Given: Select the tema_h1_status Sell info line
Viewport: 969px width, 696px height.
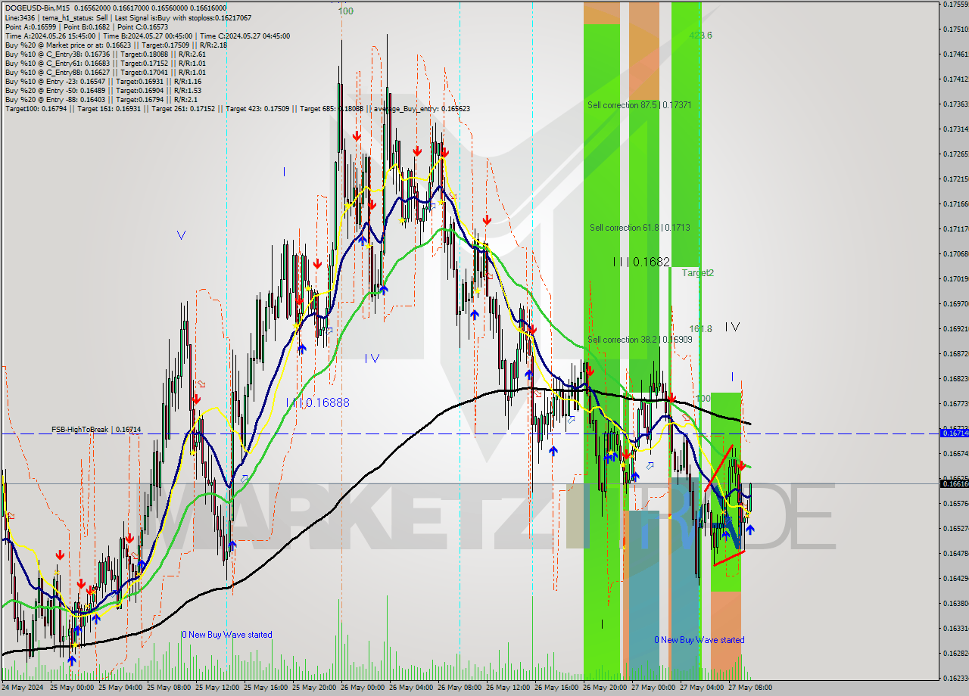Looking at the screenshot, I should point(128,17).
